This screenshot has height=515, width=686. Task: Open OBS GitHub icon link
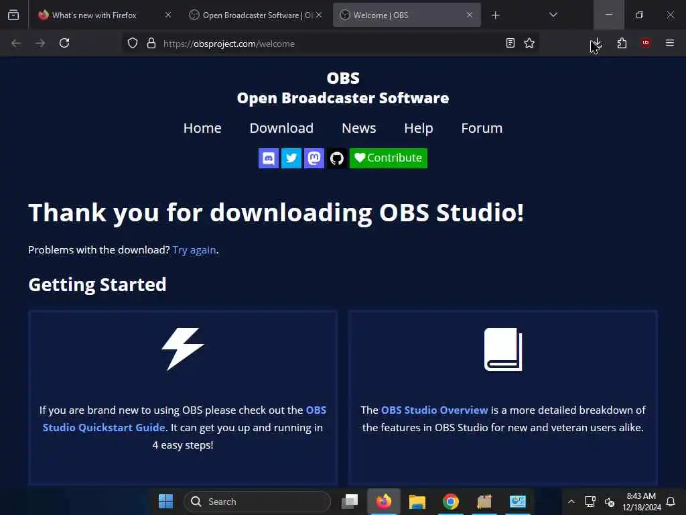coord(337,158)
